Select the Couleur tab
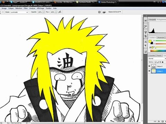This screenshot has width=166, height=124. (x=153, y=38)
